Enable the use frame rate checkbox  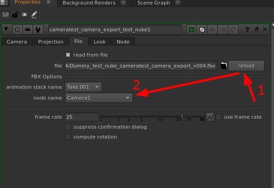(x=219, y=117)
